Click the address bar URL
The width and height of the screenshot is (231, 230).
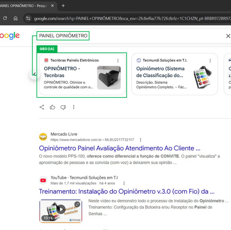pos(132,18)
